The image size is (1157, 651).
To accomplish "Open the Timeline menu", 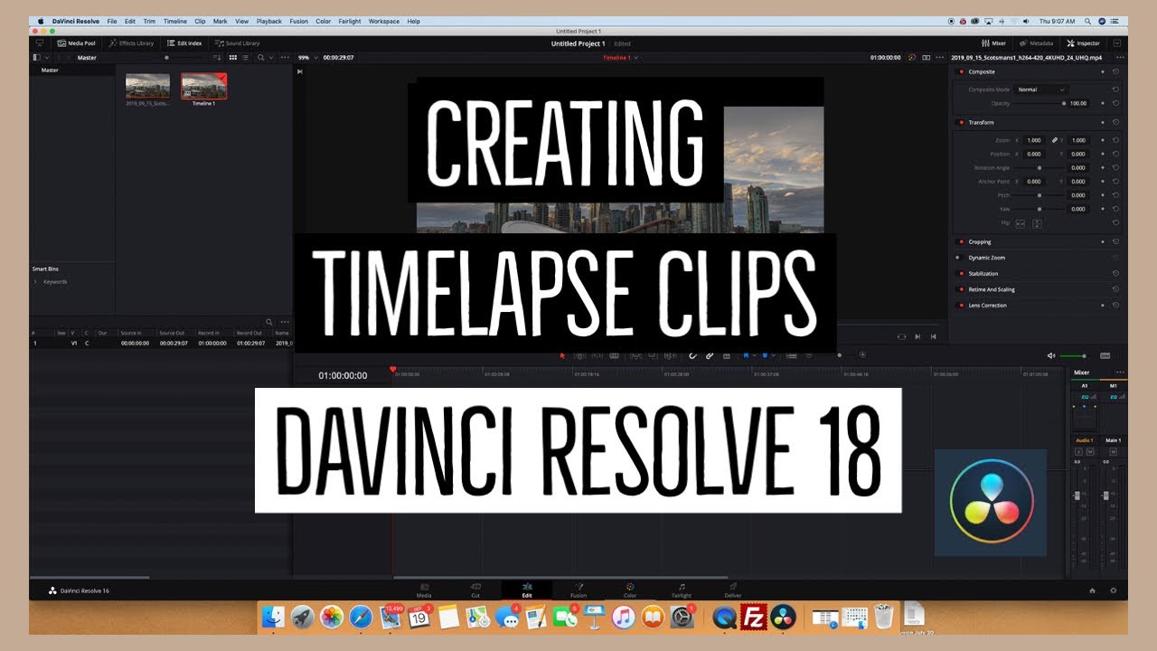I will coord(175,21).
